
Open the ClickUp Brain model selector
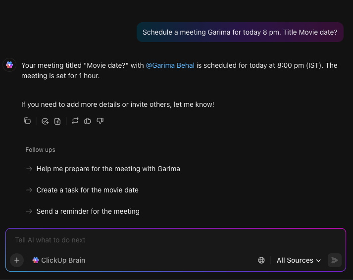coord(59,260)
